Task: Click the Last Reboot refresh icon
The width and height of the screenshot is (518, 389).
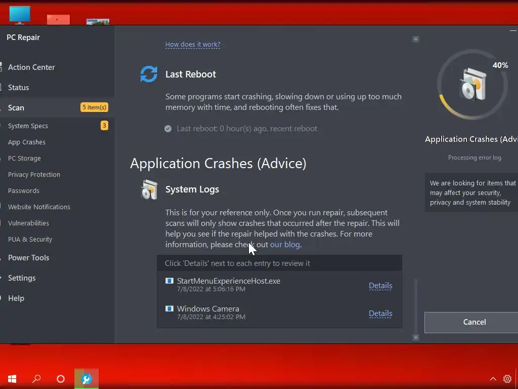Action: pos(149,74)
